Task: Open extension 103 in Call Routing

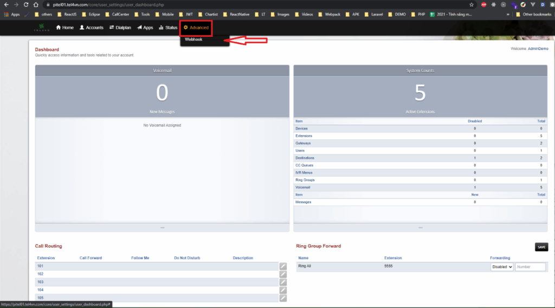Action: coord(40,282)
